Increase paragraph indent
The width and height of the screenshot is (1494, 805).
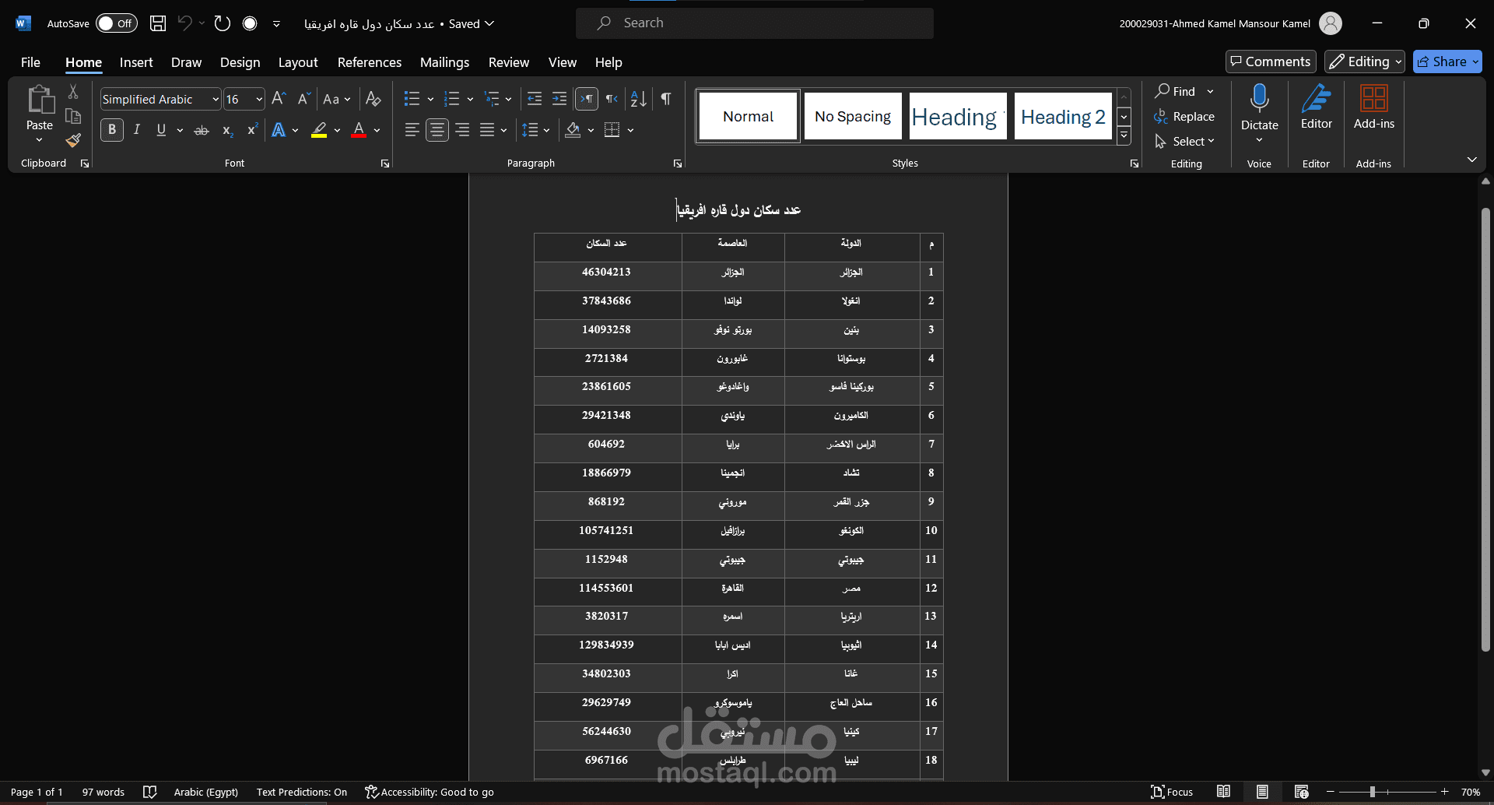coord(559,99)
